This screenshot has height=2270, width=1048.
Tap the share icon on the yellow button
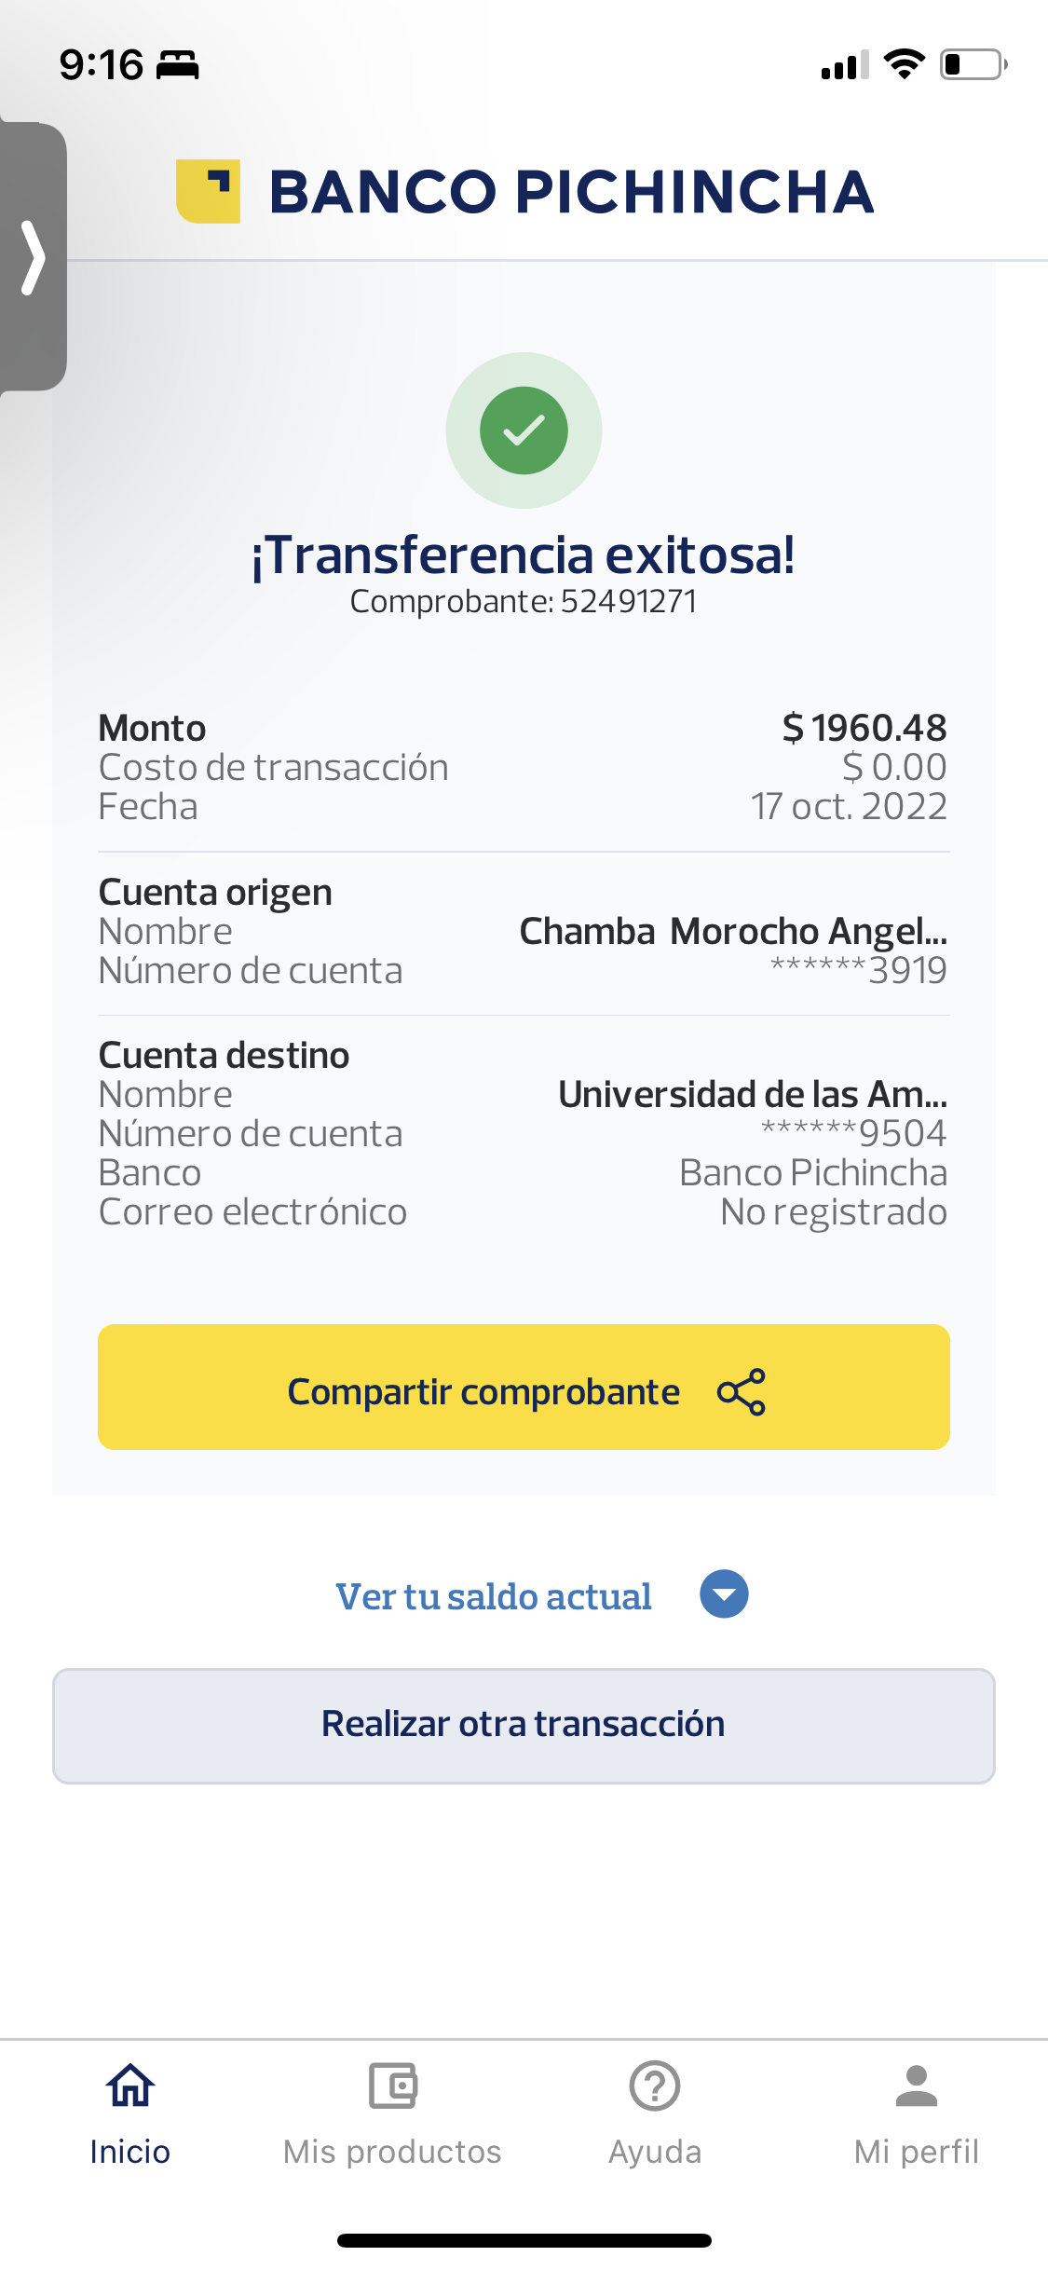(x=742, y=1392)
